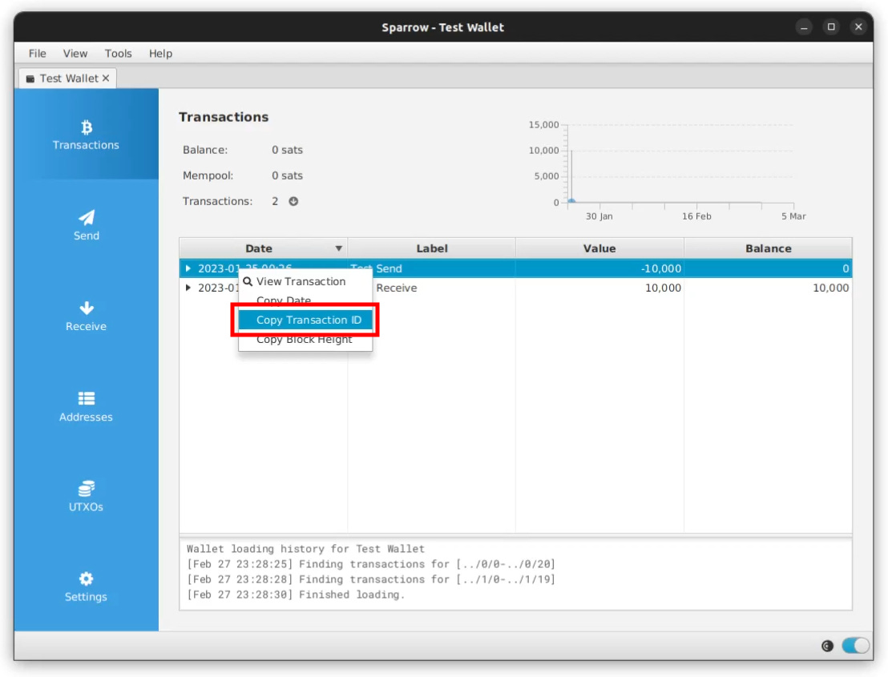Expand the -10,000 Send transaction row
Image resolution: width=888 pixels, height=677 pixels.
click(188, 268)
